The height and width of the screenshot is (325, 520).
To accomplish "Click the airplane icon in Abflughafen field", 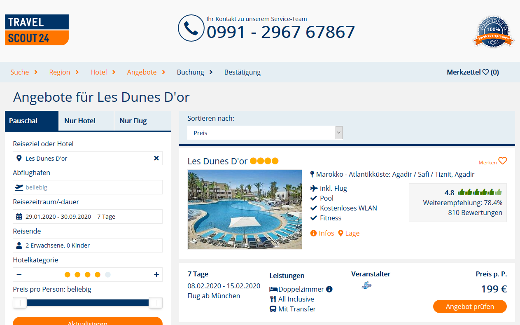I will pos(19,187).
